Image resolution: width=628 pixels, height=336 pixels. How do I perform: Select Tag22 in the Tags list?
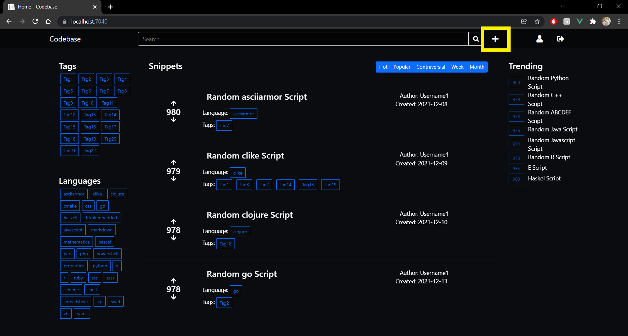tap(90, 151)
